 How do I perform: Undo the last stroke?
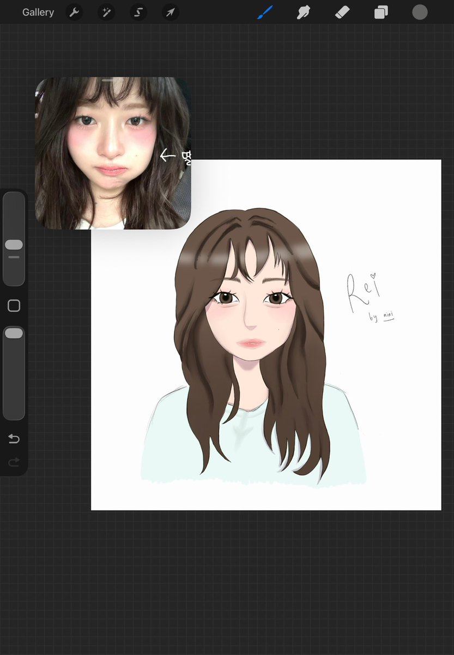[14, 439]
